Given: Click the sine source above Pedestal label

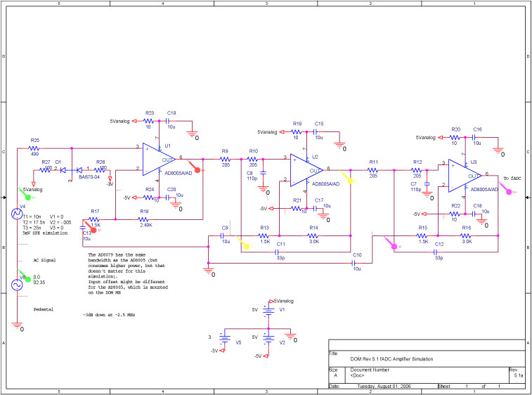Looking at the screenshot, I should coord(17,285).
